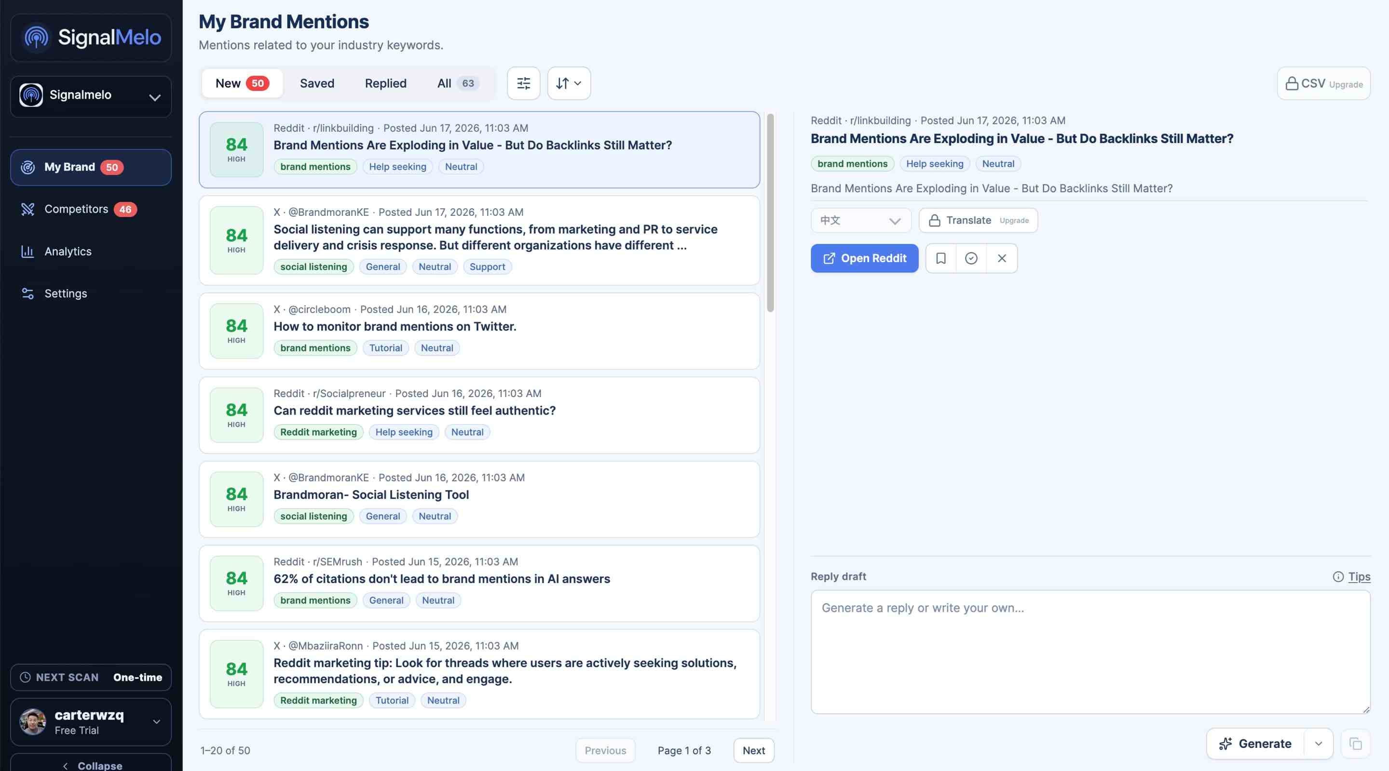Click the 1–20 of 50 results count
Viewport: 1389px width, 771px height.
225,751
